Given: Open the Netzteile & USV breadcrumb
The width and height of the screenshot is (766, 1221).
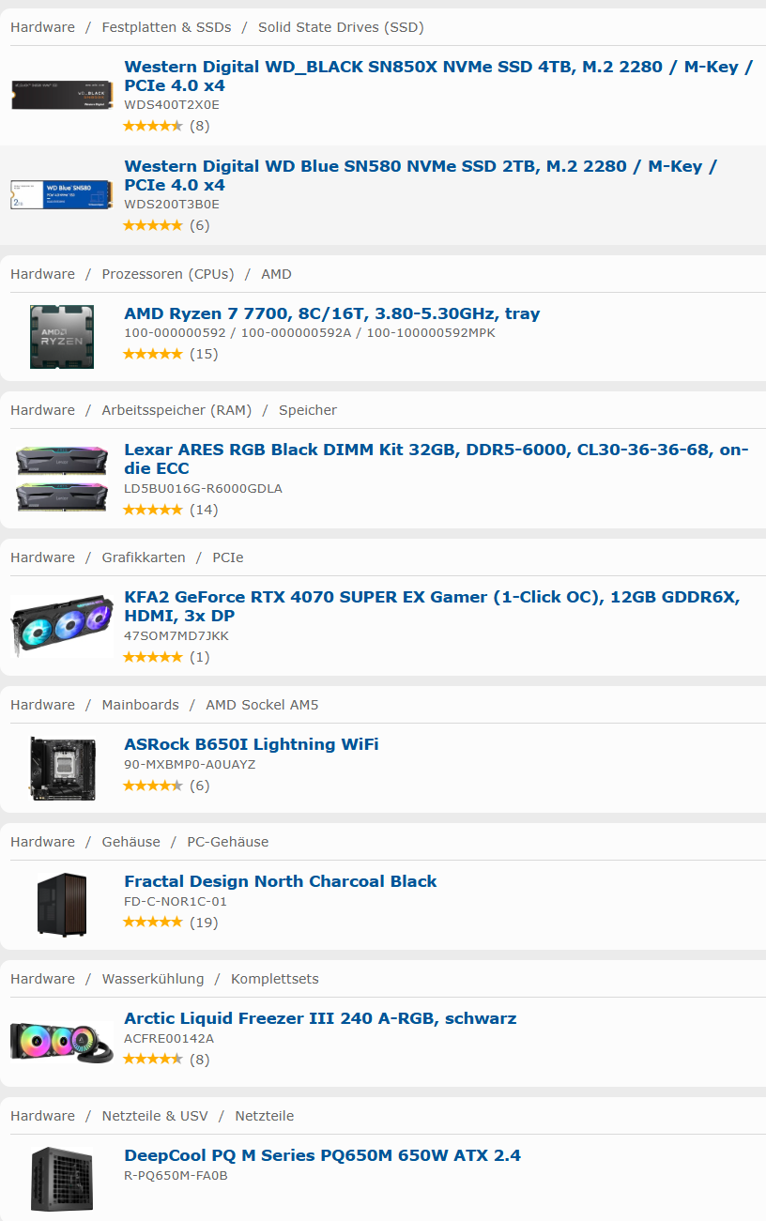Looking at the screenshot, I should pyautogui.click(x=155, y=1116).
